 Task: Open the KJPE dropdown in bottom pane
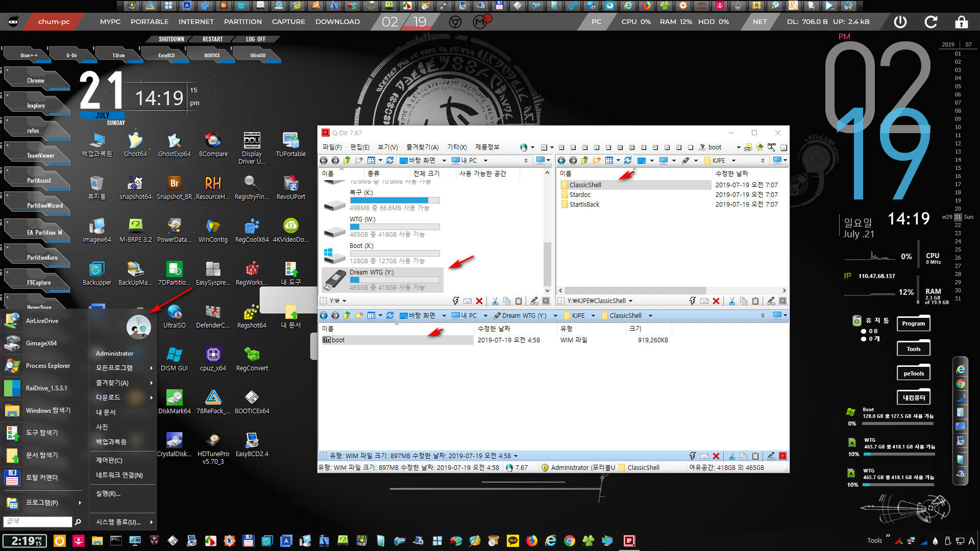[593, 315]
